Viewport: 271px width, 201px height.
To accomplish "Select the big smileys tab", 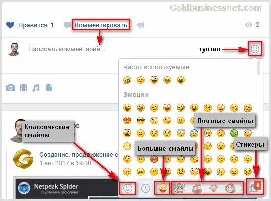I will tap(163, 188).
